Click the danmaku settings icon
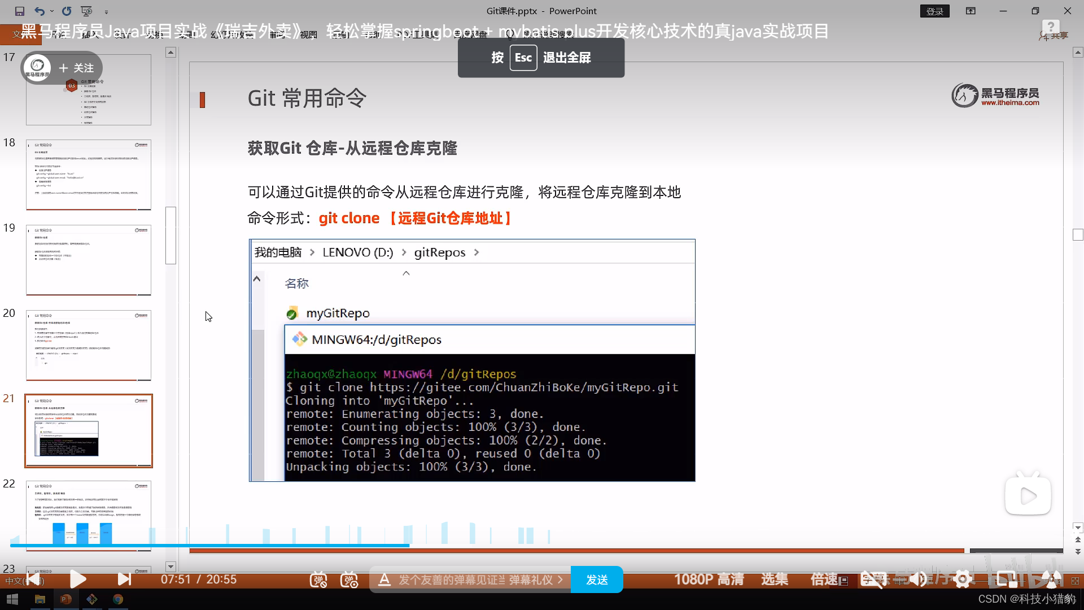Viewport: 1084px width, 610px height. [349, 579]
